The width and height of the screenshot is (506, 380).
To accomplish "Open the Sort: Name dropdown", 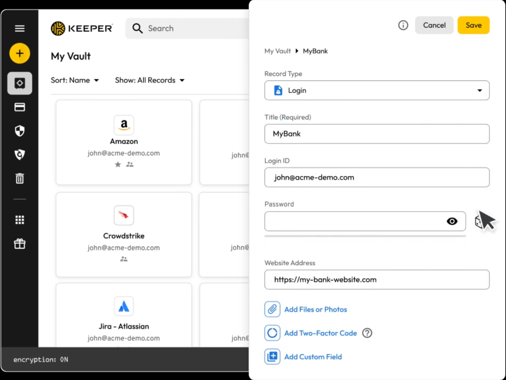I will (75, 80).
